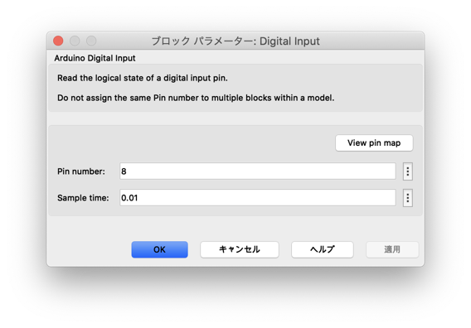The width and height of the screenshot is (471, 328).
Task: Focus the Sample time input field
Action: [258, 198]
